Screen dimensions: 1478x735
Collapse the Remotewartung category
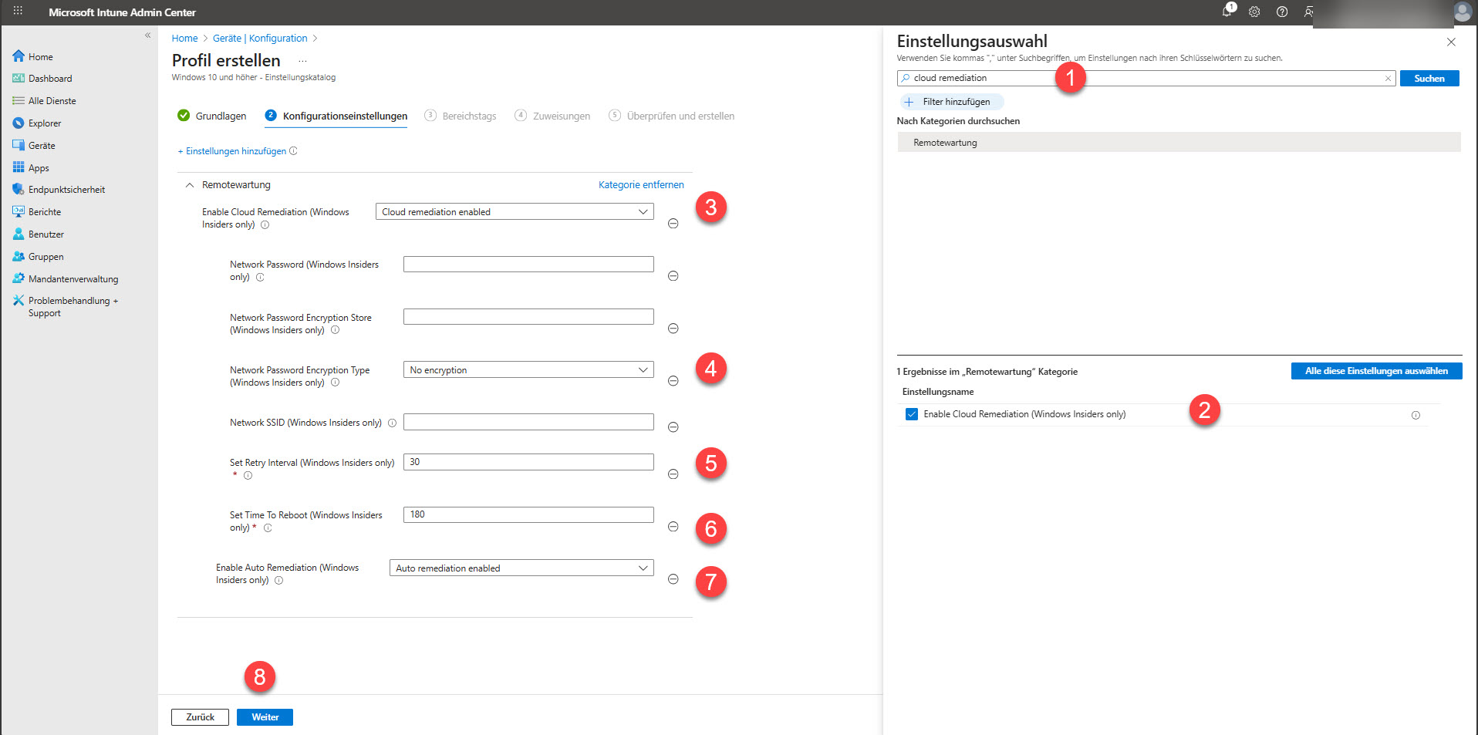point(190,185)
